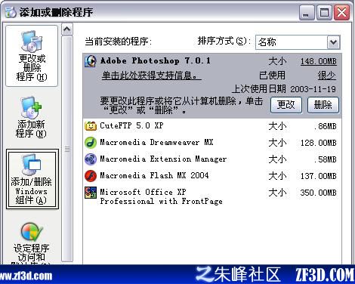The width and height of the screenshot is (355, 284).
Task: Select the Microsoft Office XP icon
Action: coord(91,193)
